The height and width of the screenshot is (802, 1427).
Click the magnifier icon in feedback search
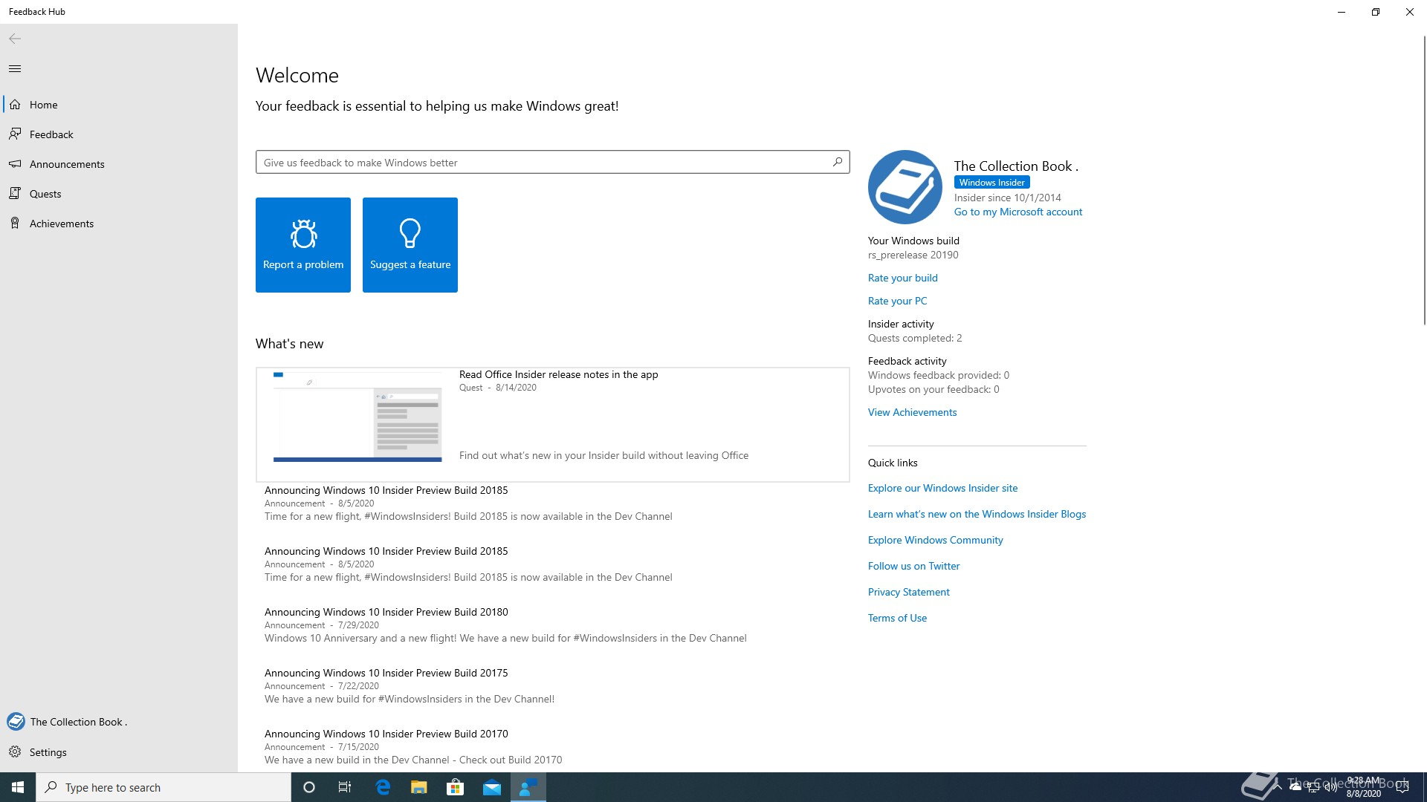(x=838, y=162)
